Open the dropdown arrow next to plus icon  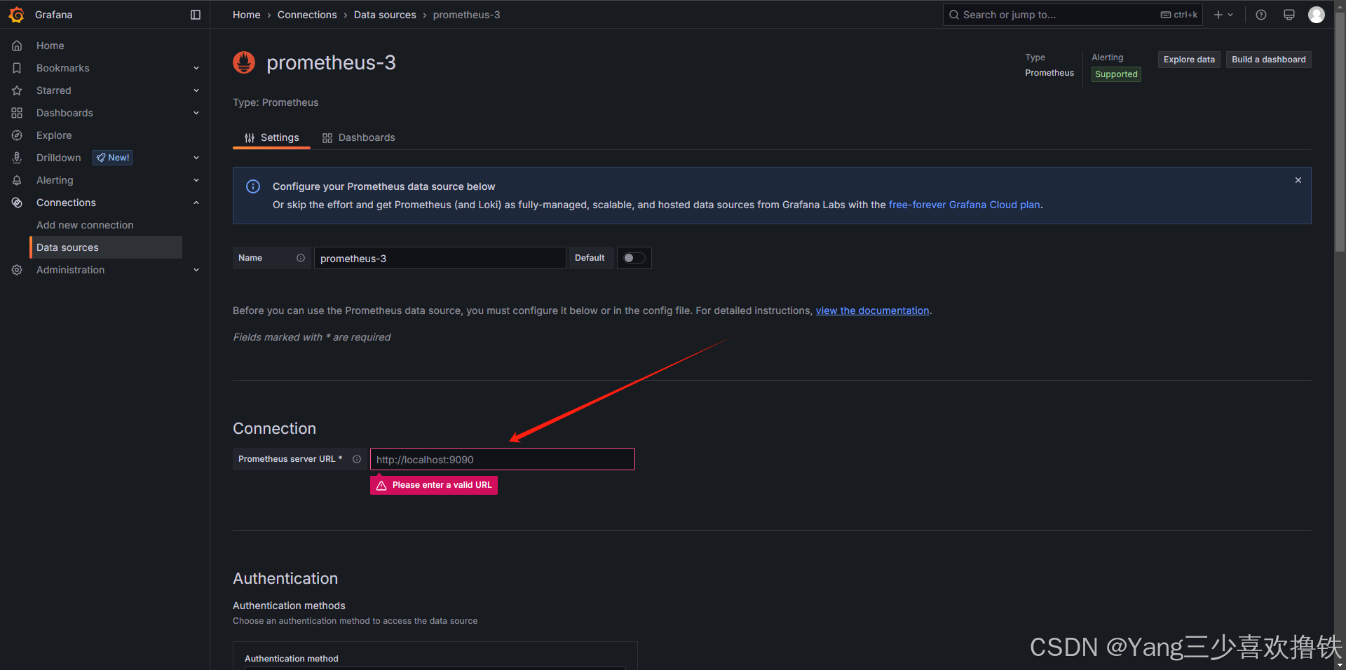pyautogui.click(x=1230, y=15)
